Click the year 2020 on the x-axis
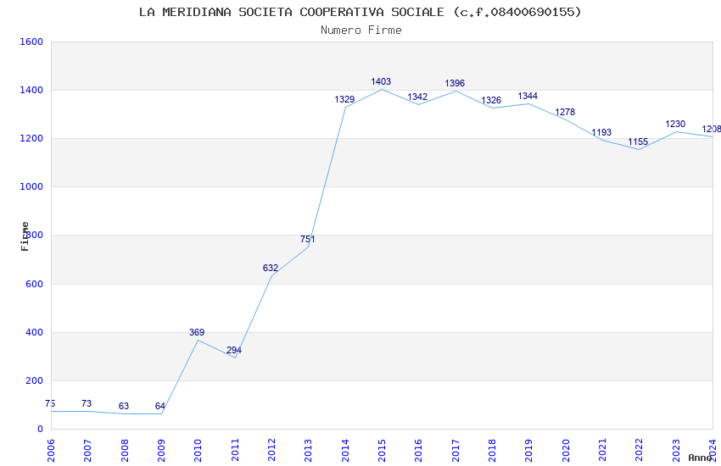Image resolution: width=721 pixels, height=466 pixels. [x=566, y=451]
